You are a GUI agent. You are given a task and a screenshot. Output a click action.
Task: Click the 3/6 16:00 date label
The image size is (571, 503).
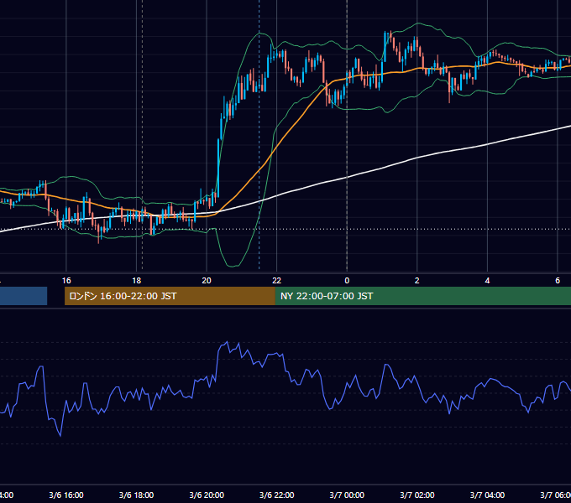click(x=66, y=495)
